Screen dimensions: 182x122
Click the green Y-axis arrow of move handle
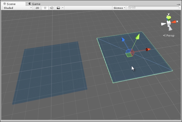pyautogui.click(x=138, y=37)
